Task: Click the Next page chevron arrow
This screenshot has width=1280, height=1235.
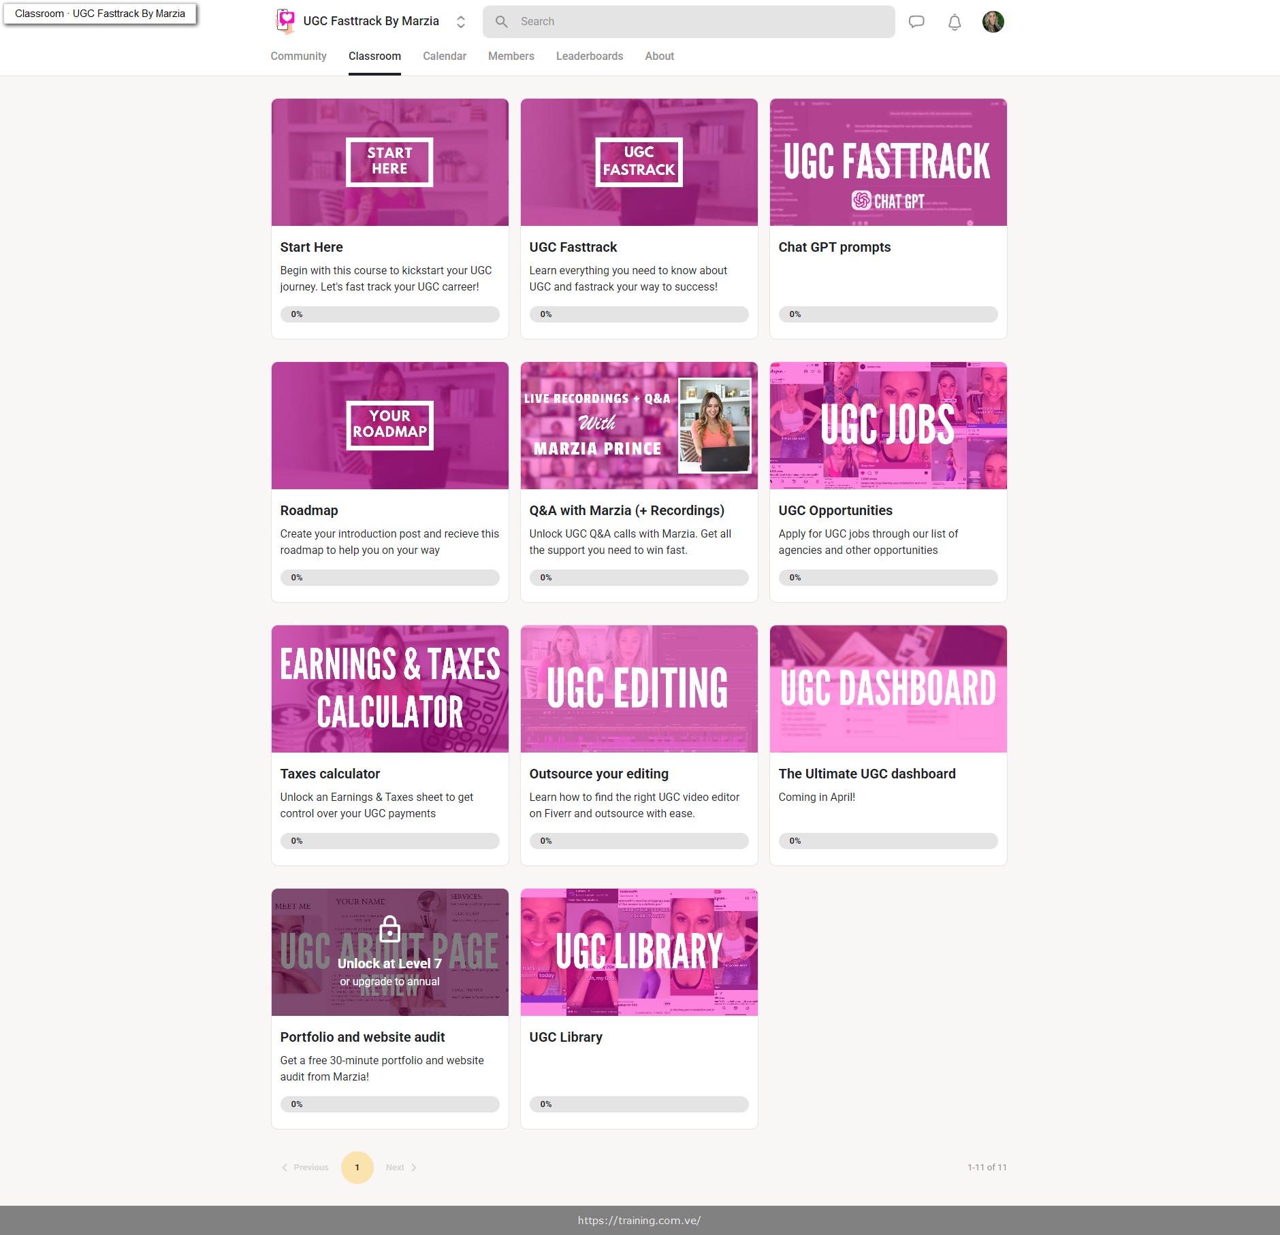Action: pos(414,1168)
